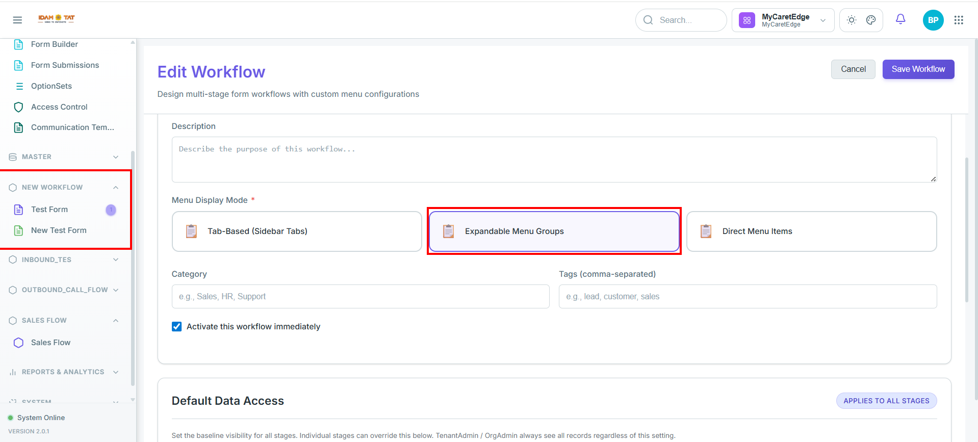Toggle the hamburger sidebar menu
Viewport: 978px width, 442px height.
pos(17,20)
